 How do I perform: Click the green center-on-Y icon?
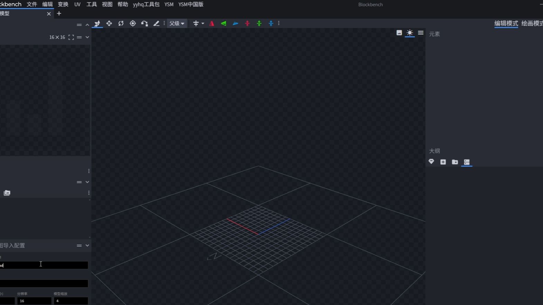click(259, 23)
